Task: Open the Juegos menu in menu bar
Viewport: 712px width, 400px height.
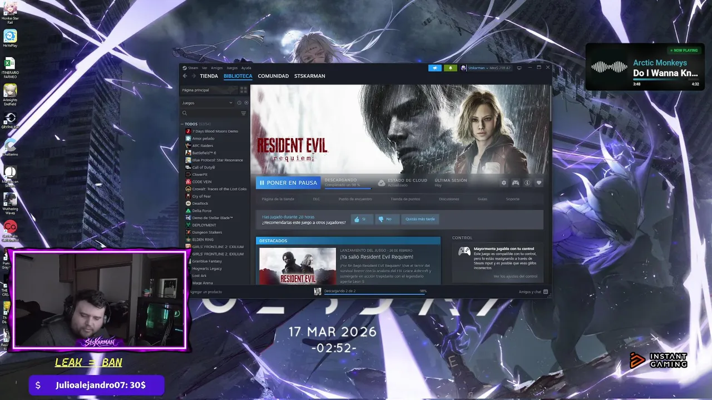Action: point(232,68)
